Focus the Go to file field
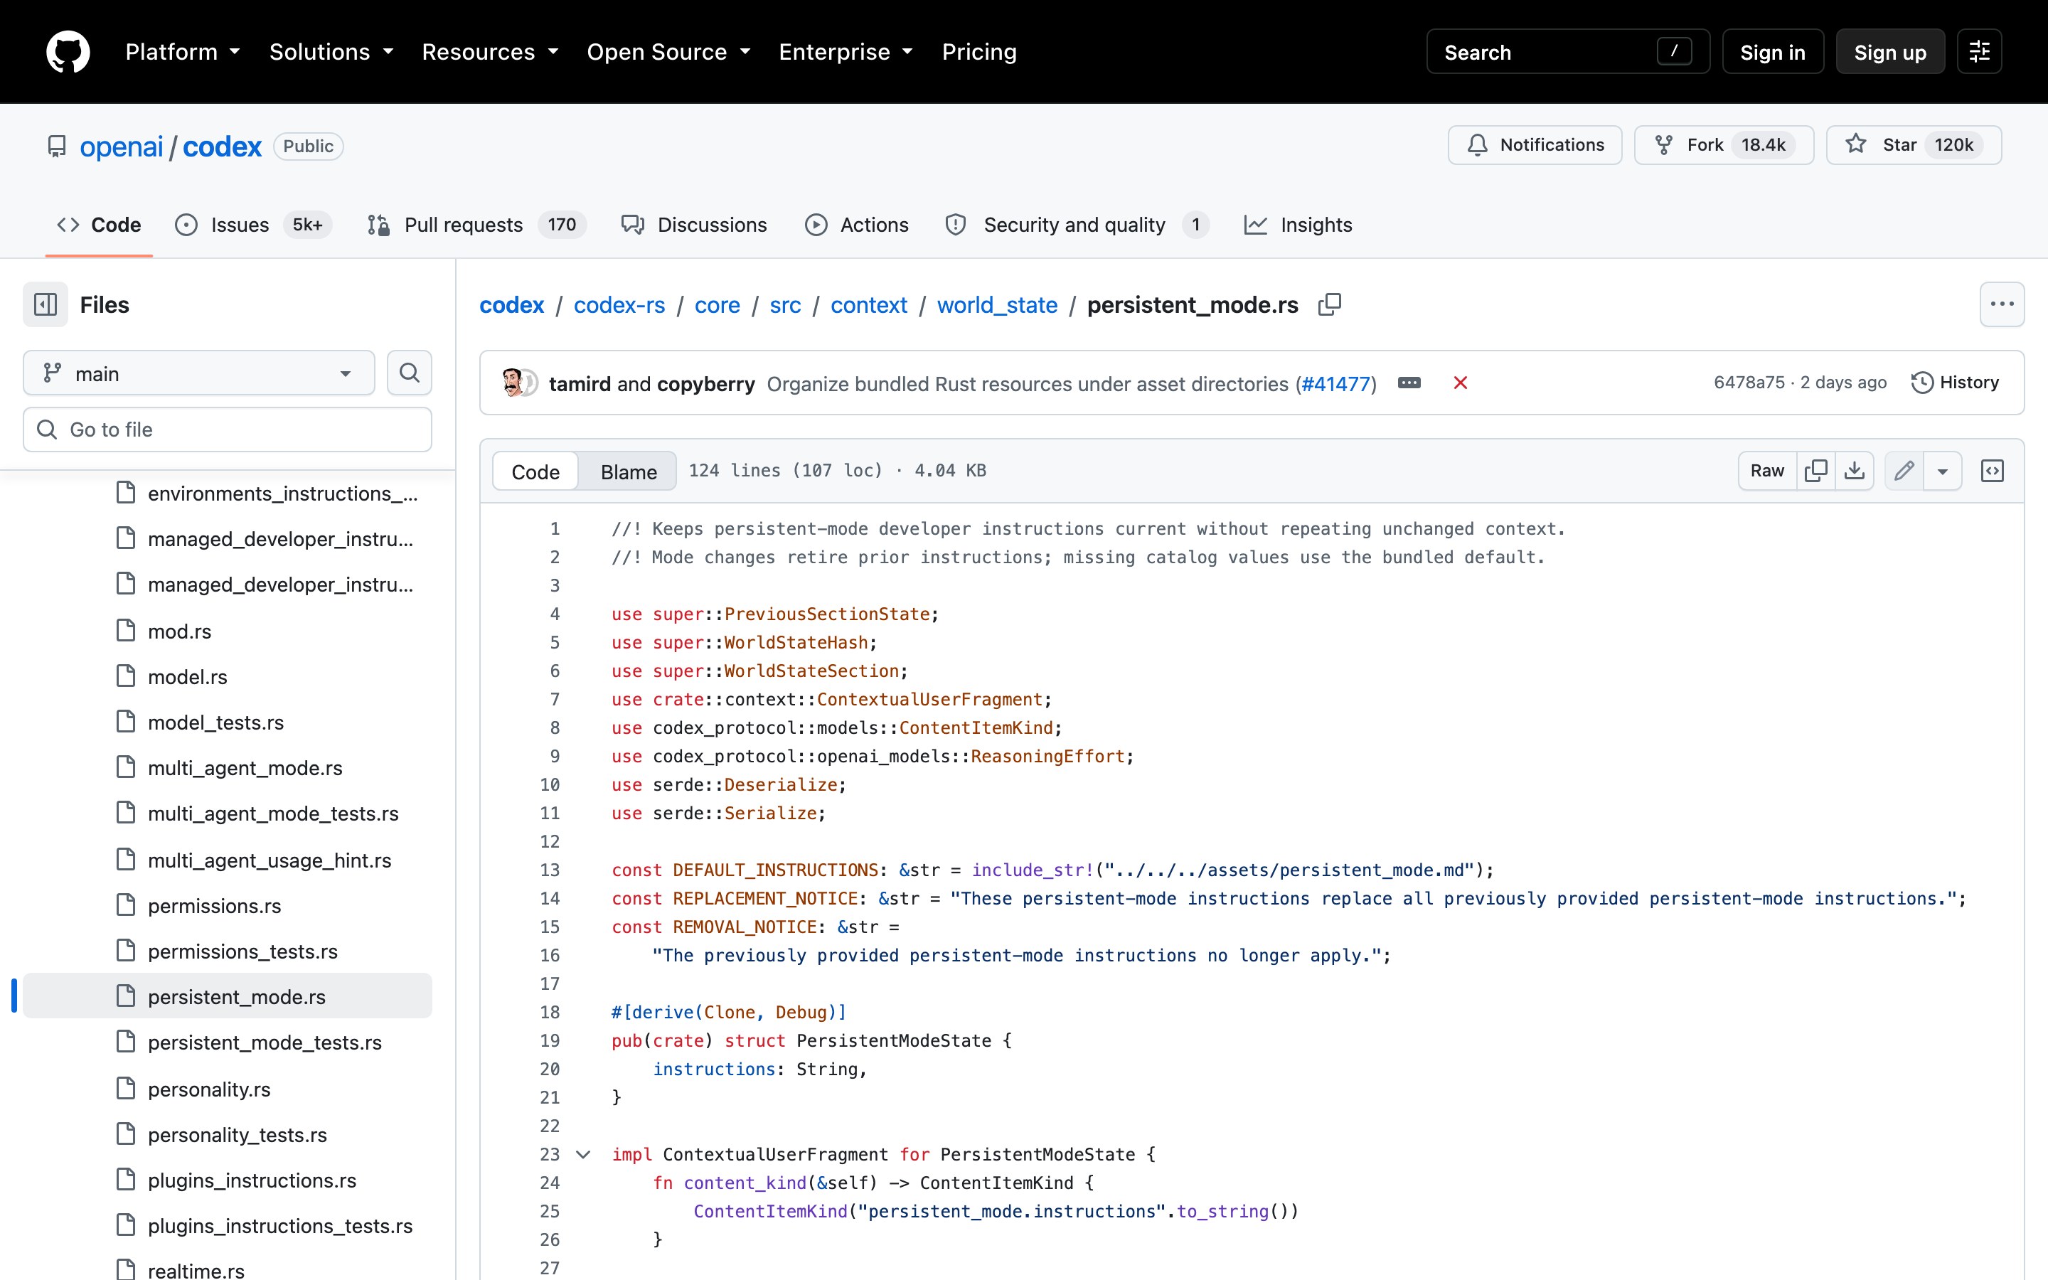Viewport: 2048px width, 1280px height. pyautogui.click(x=228, y=430)
